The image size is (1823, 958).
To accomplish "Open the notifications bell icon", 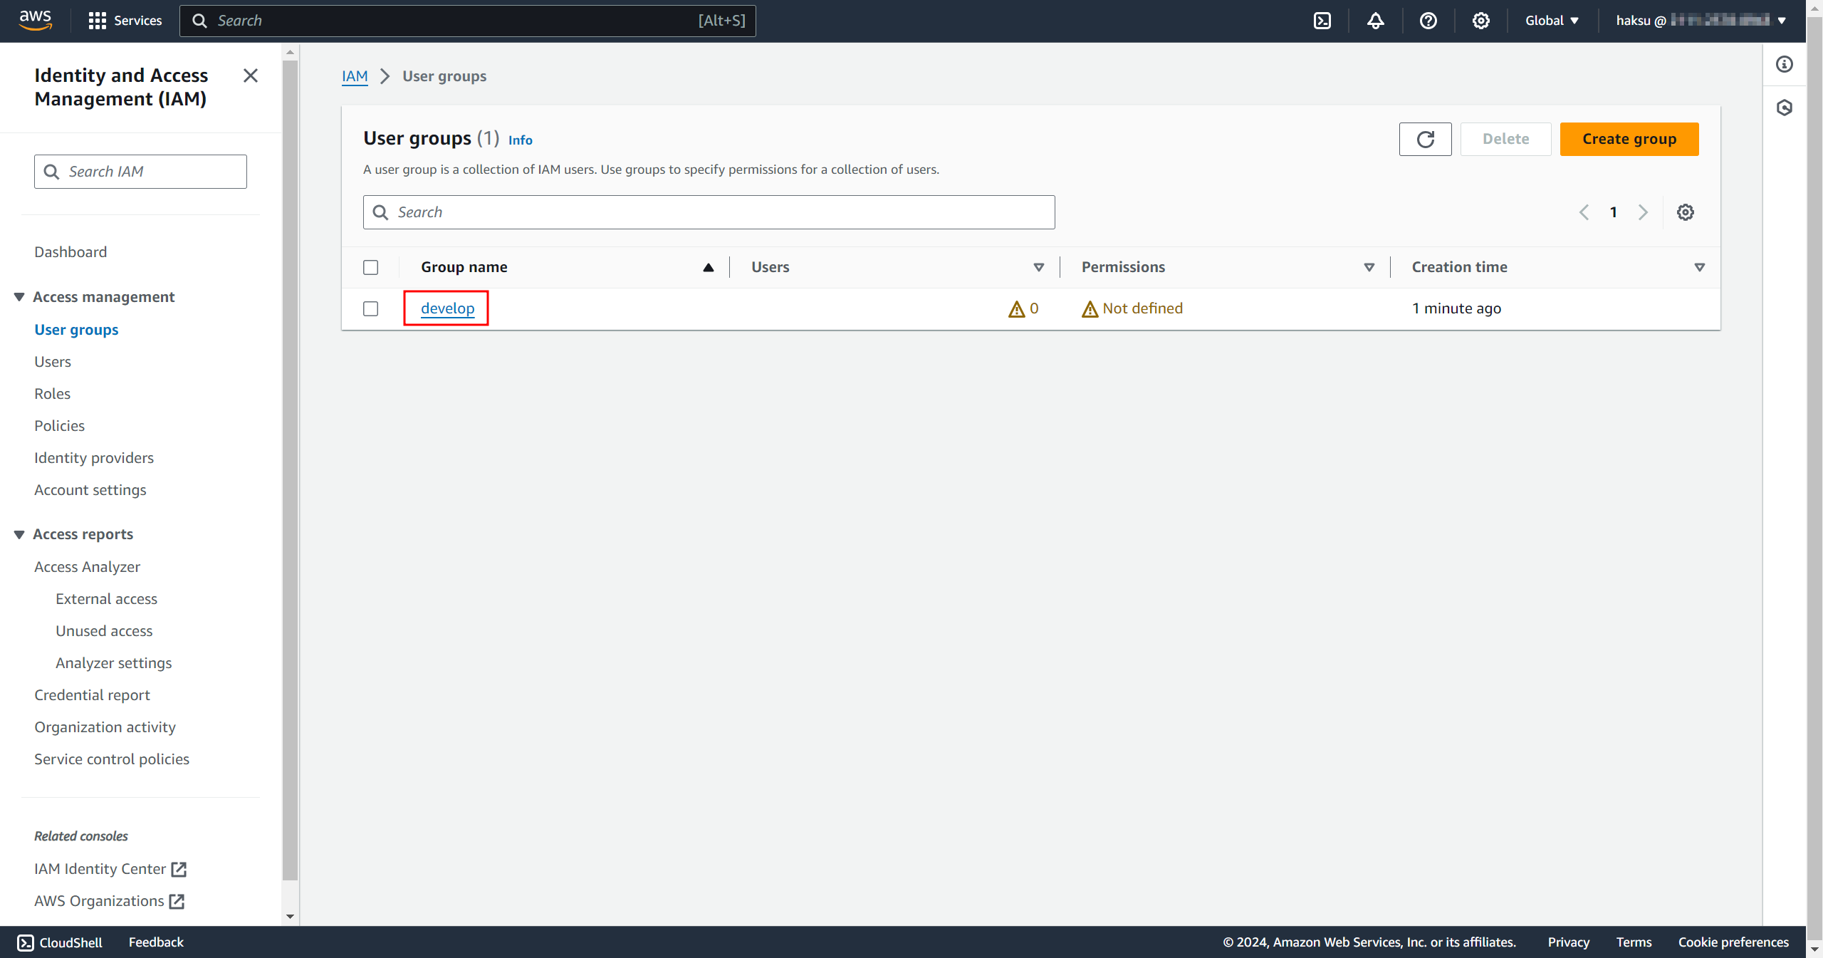I will pyautogui.click(x=1375, y=21).
